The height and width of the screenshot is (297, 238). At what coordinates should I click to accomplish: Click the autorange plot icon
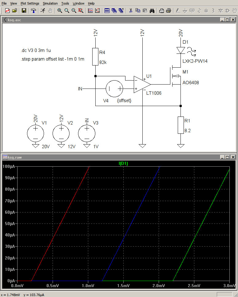97,10
